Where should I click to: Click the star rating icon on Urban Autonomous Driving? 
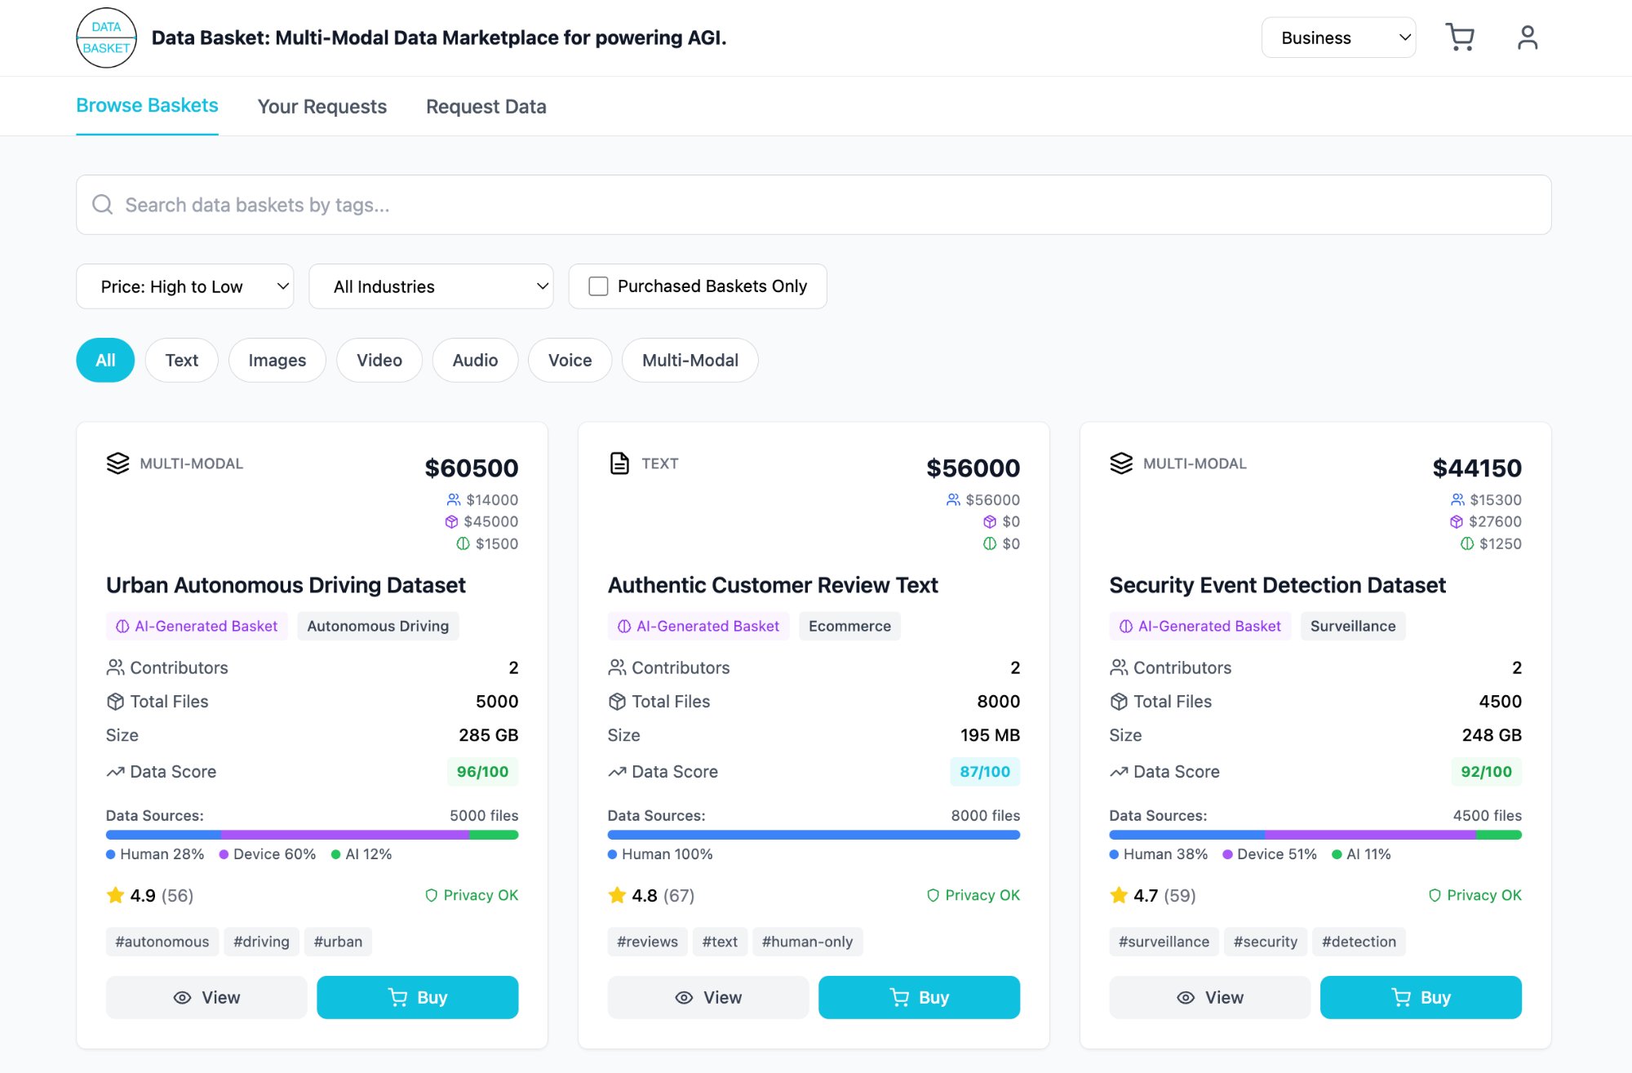115,894
